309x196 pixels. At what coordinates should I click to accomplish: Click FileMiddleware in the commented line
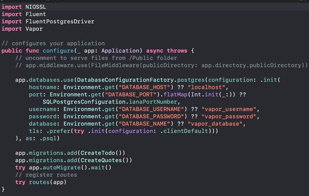[115, 65]
